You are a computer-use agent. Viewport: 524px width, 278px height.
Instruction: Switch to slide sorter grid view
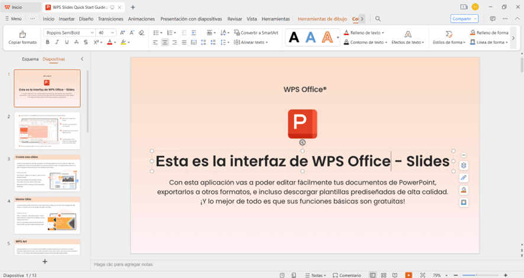384,275
